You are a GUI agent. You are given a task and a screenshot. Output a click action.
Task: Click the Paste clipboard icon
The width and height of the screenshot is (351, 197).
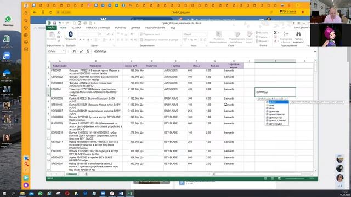pyautogui.click(x=52, y=34)
